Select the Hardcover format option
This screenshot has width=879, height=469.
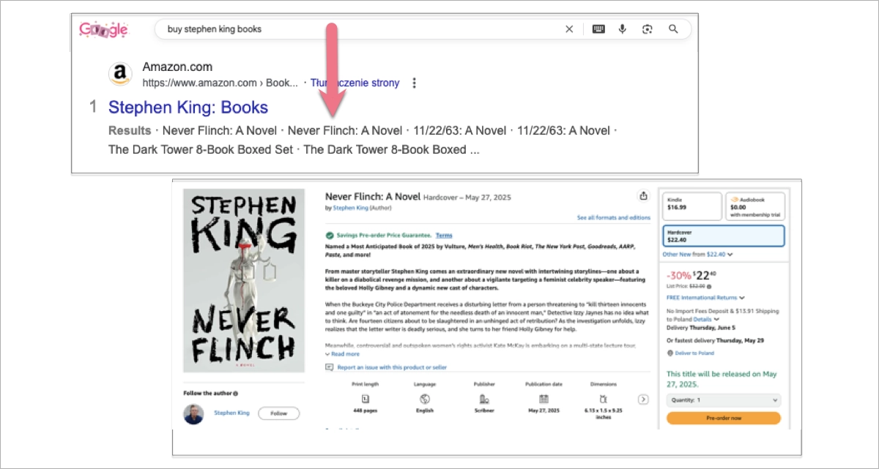[724, 235]
